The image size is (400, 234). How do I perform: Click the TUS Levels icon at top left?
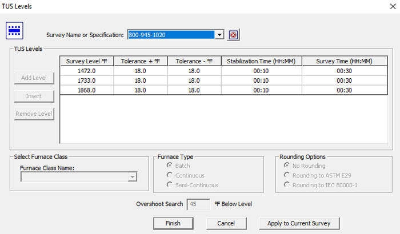click(14, 31)
